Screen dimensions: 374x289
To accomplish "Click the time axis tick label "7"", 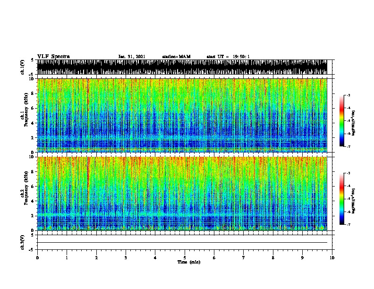I will coord(244,258).
